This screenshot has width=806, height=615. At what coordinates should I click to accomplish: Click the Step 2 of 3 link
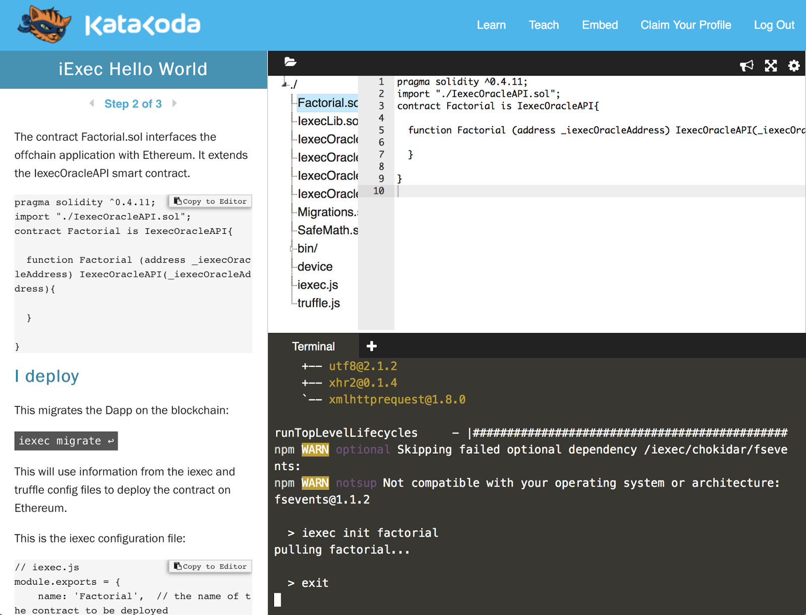coord(133,104)
